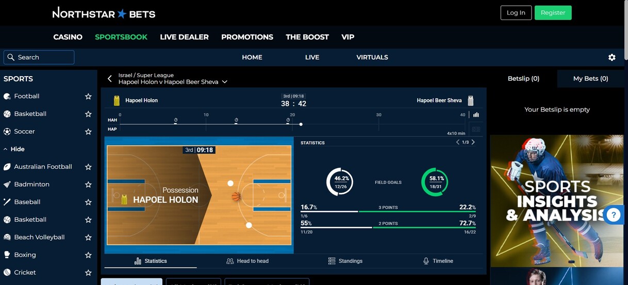Open the settings gear icon
Screen dimensions: 628x285
612,58
